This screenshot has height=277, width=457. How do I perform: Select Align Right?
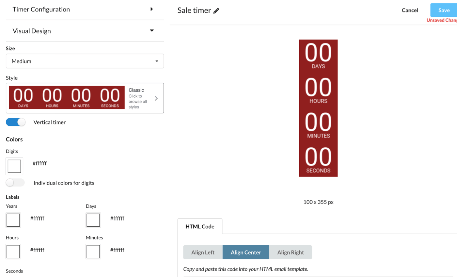coord(291,252)
